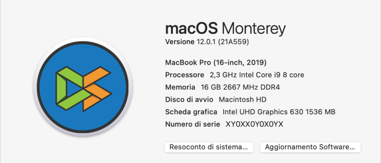Click the bold "macOS" word in the title

coord(192,29)
